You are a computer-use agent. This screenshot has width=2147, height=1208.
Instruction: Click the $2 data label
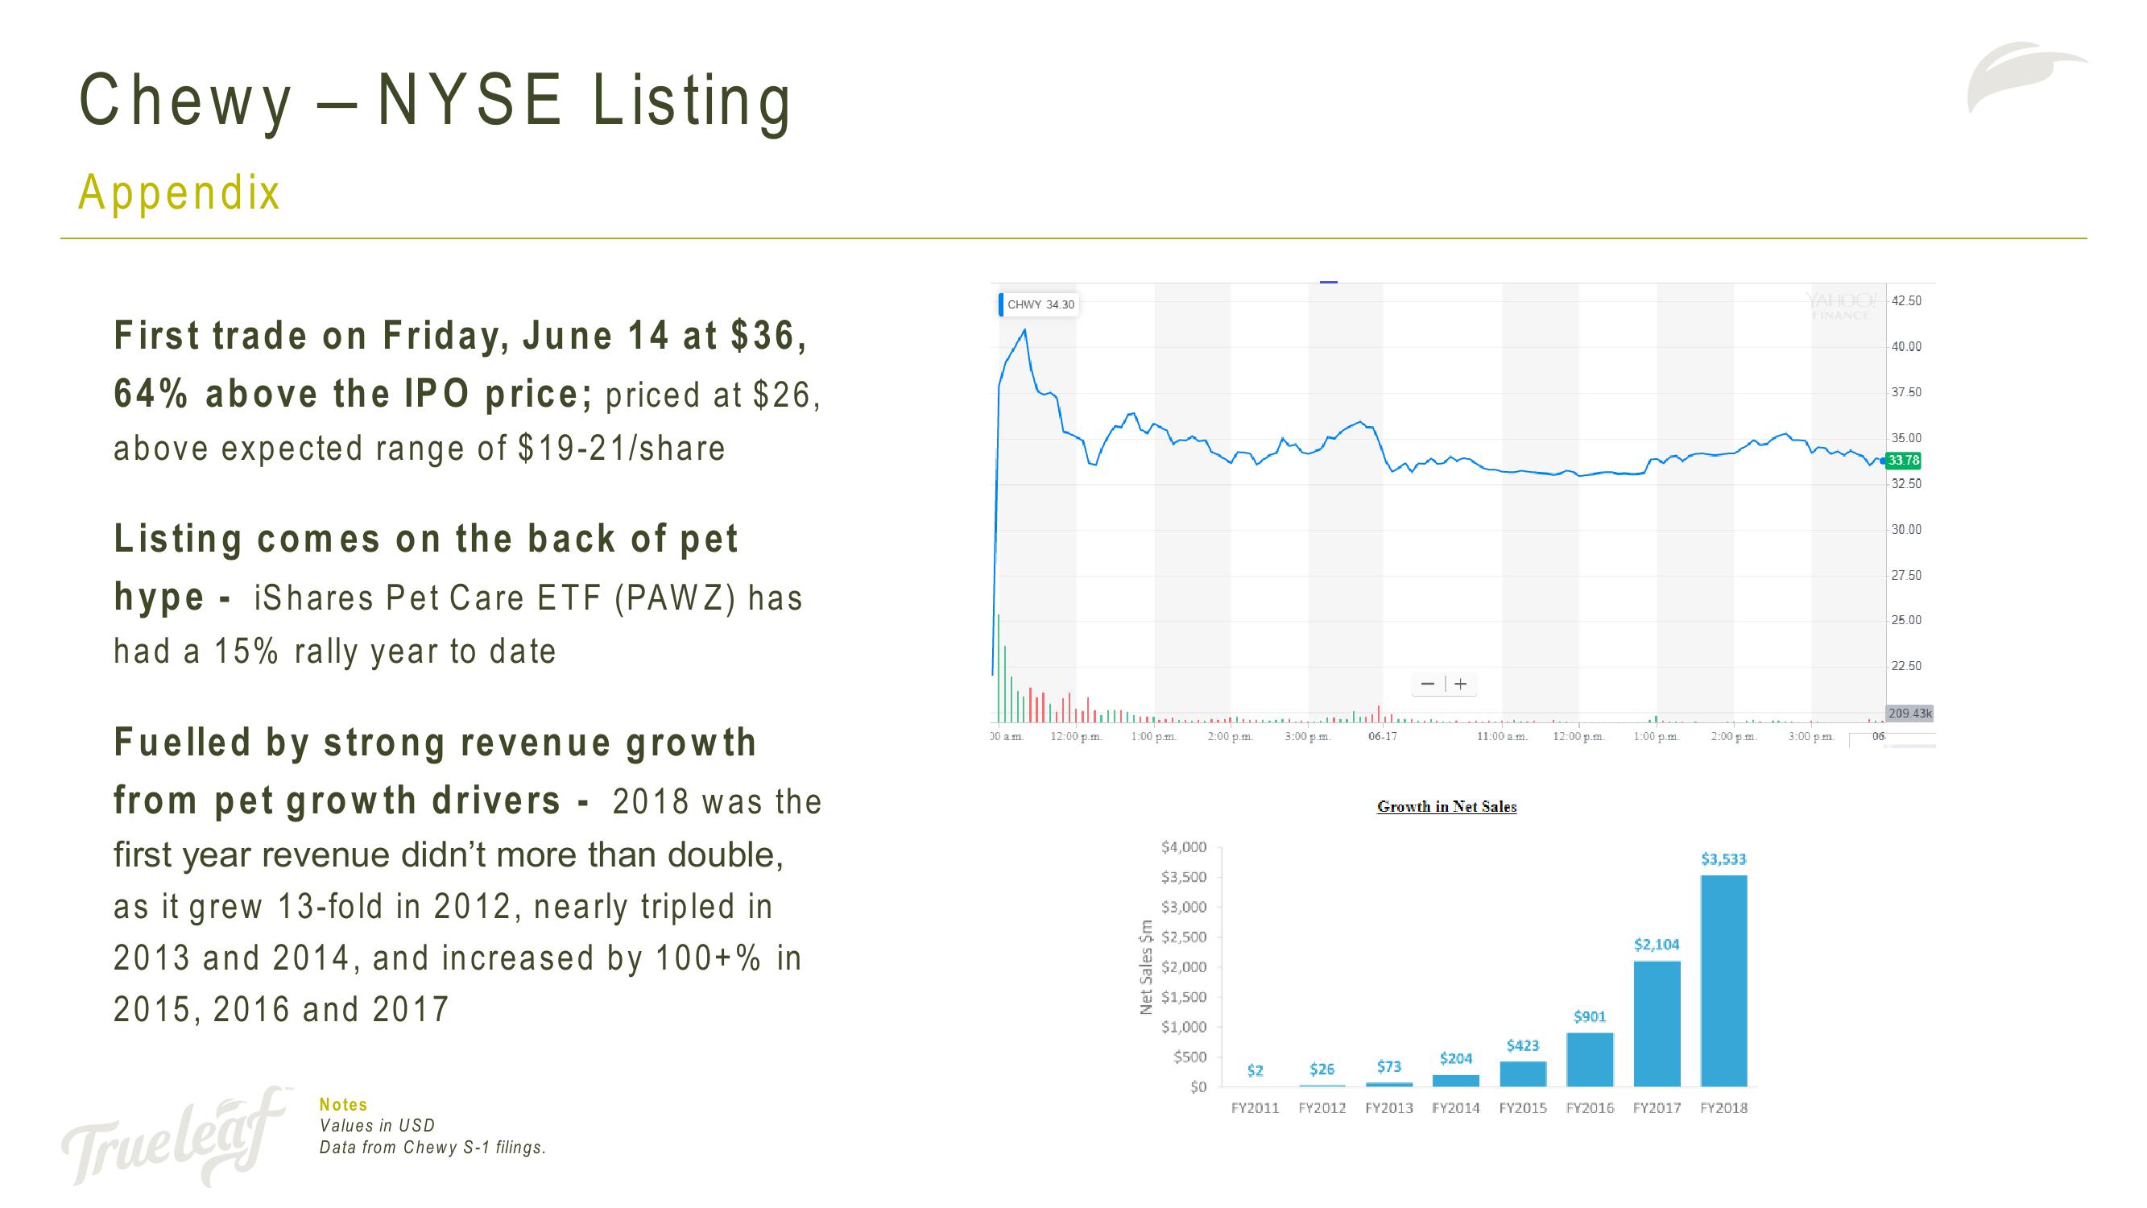(1256, 1070)
